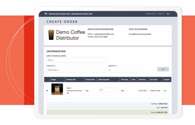Edit the order quantity field showing 100
Screen dimensions: 195x125
tap(108, 90)
